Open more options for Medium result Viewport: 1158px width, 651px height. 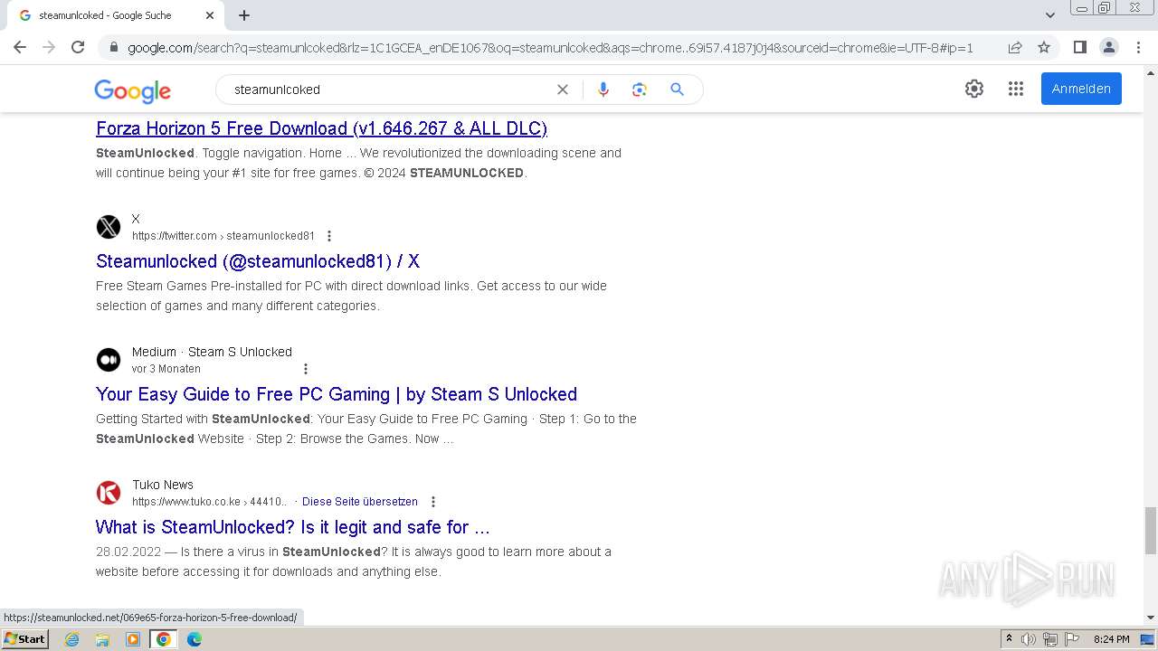pyautogui.click(x=306, y=369)
